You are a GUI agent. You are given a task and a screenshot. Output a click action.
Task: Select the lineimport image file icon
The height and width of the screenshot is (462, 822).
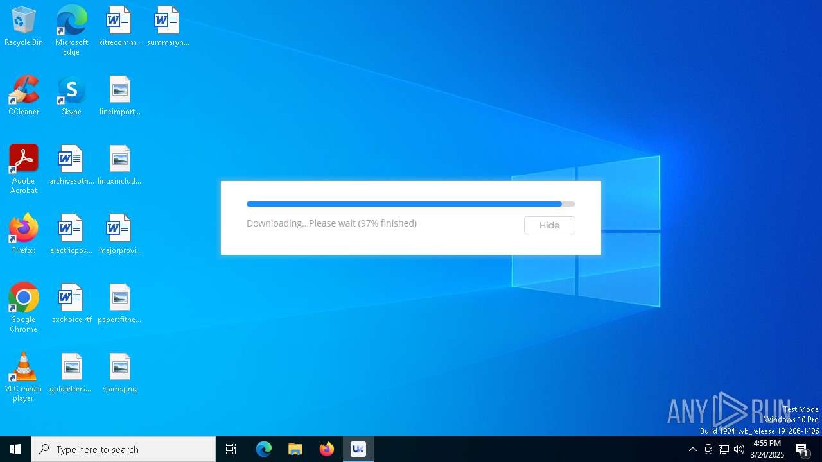coord(120,96)
